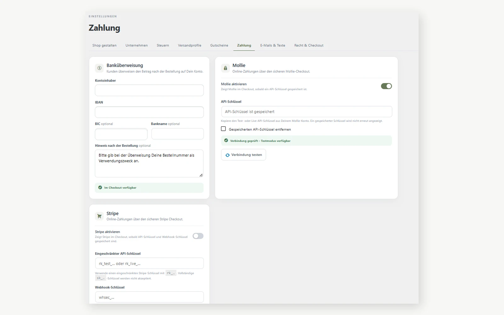The height and width of the screenshot is (315, 504).
Task: Focus the Kontoinhaber input field
Action: point(149,90)
